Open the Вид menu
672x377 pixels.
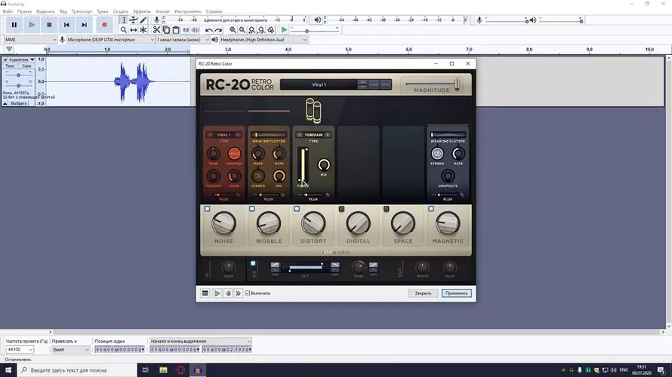tap(63, 11)
